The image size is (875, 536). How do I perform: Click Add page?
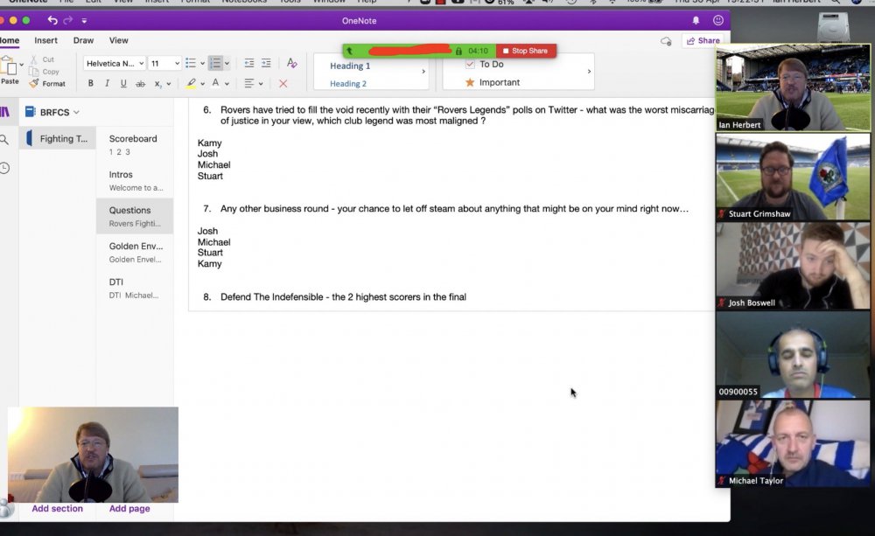coord(129,509)
